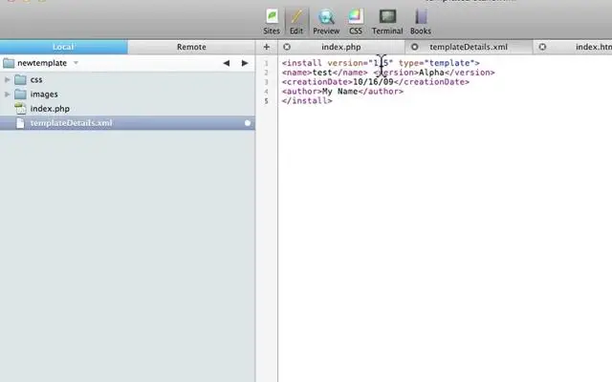Select index.php in file list
This screenshot has width=612, height=382.
point(127,108)
